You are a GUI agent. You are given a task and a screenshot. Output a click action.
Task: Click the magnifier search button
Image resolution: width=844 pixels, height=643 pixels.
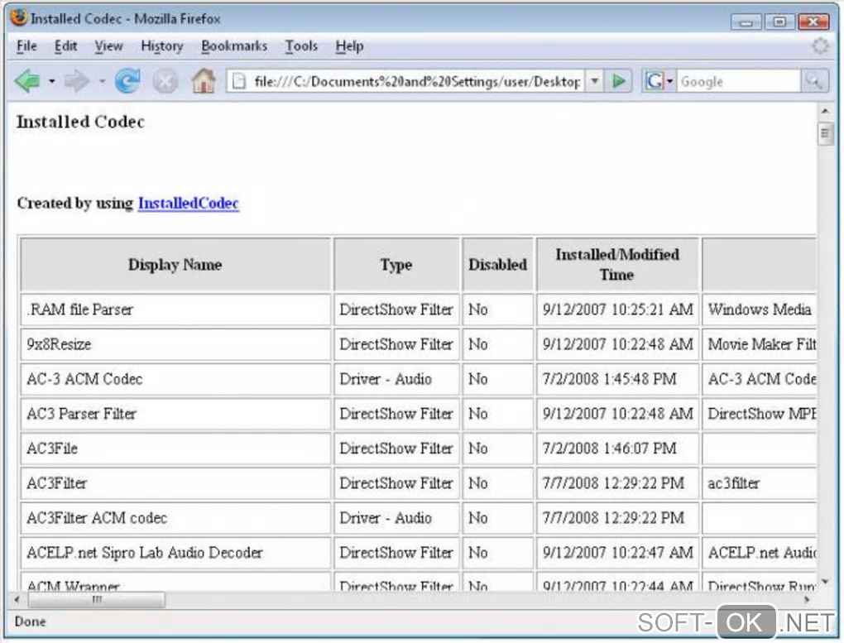pyautogui.click(x=814, y=81)
